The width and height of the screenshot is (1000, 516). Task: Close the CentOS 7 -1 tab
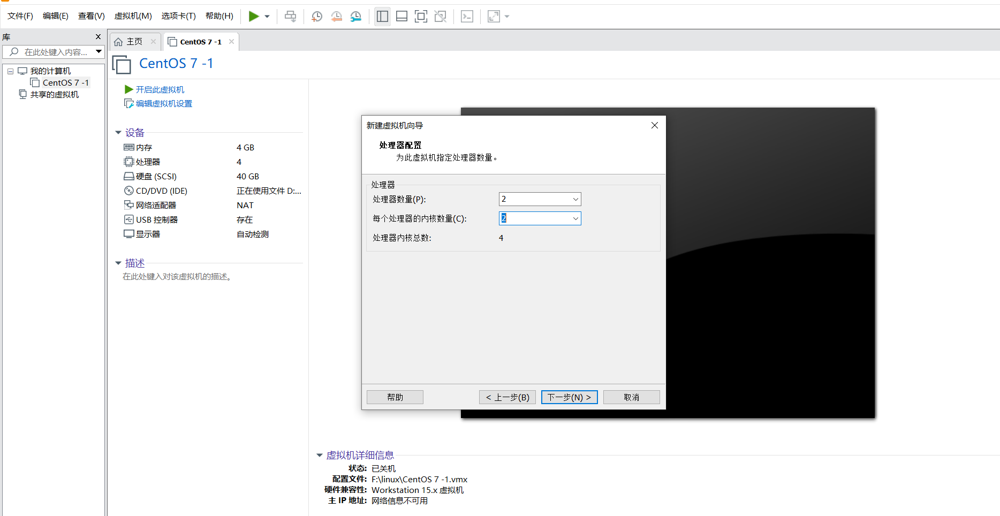tap(232, 42)
